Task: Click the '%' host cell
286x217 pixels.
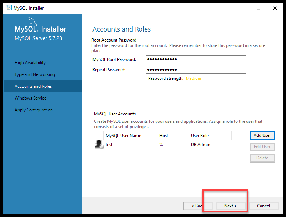Action: tap(161, 145)
